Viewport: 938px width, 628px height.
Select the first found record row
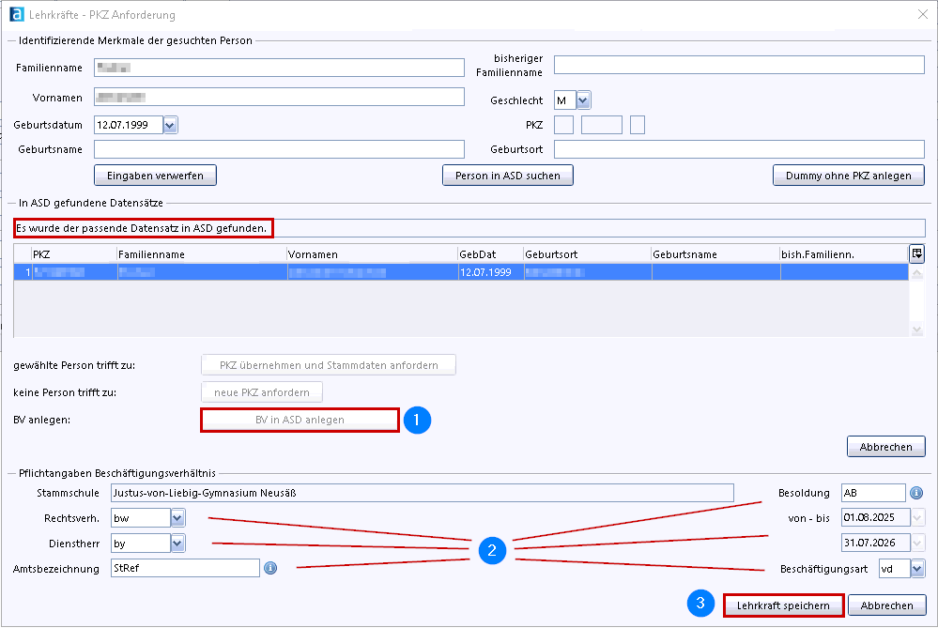[x=376, y=272]
